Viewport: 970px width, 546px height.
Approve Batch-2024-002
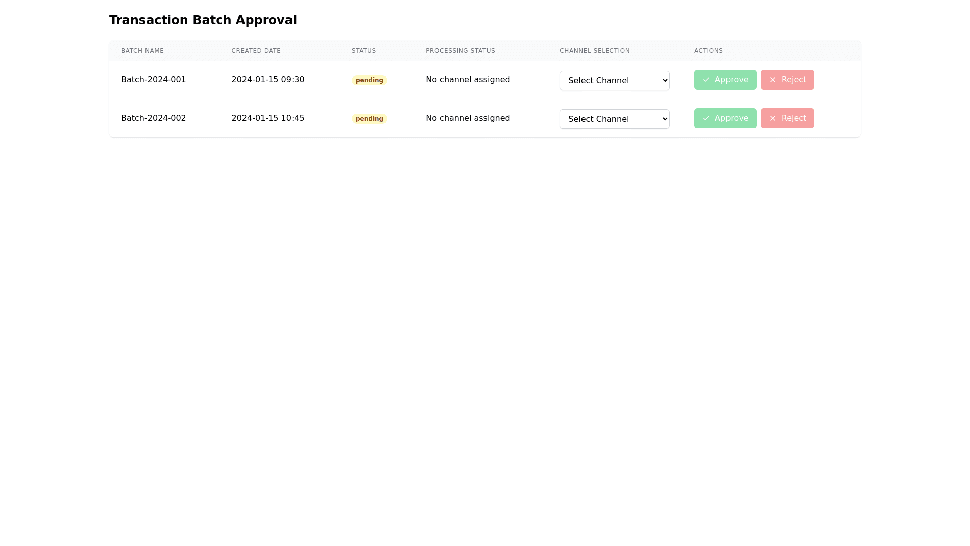pyautogui.click(x=725, y=118)
